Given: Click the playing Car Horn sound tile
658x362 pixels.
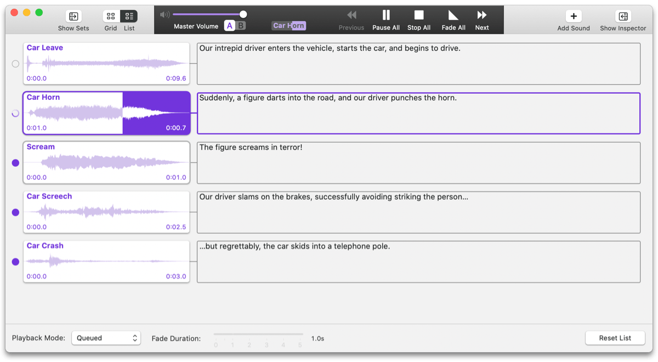Looking at the screenshot, I should [x=106, y=113].
